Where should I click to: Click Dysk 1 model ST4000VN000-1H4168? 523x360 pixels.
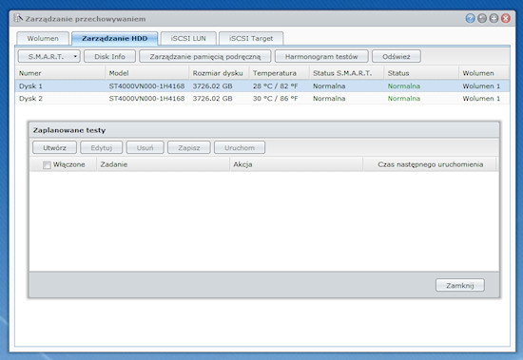click(x=146, y=86)
